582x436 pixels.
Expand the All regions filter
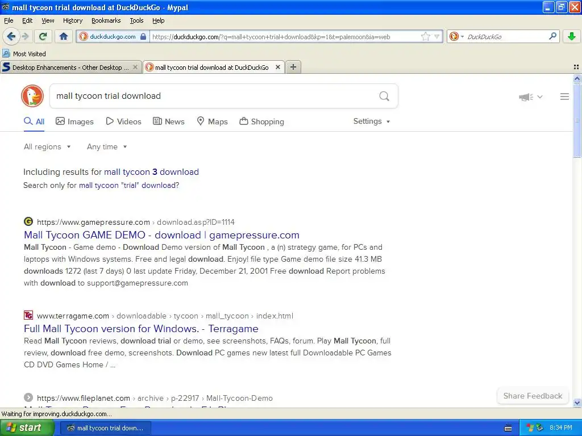pyautogui.click(x=47, y=147)
